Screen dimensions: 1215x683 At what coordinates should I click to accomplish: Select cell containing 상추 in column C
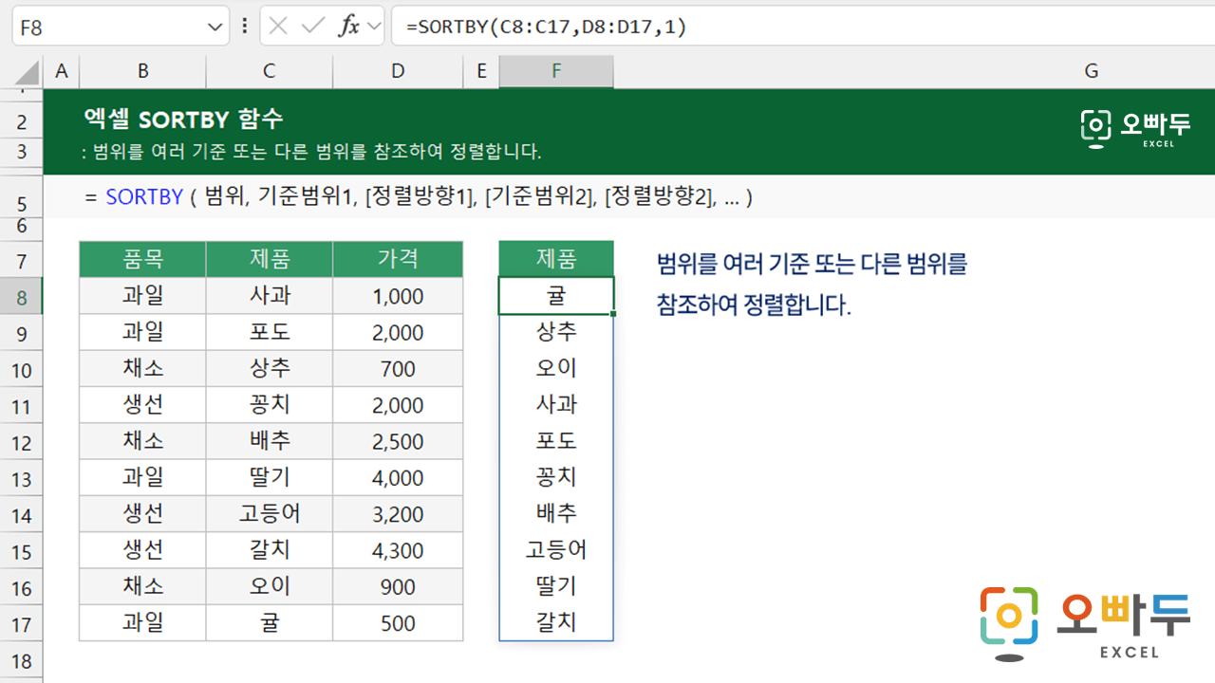click(x=270, y=369)
